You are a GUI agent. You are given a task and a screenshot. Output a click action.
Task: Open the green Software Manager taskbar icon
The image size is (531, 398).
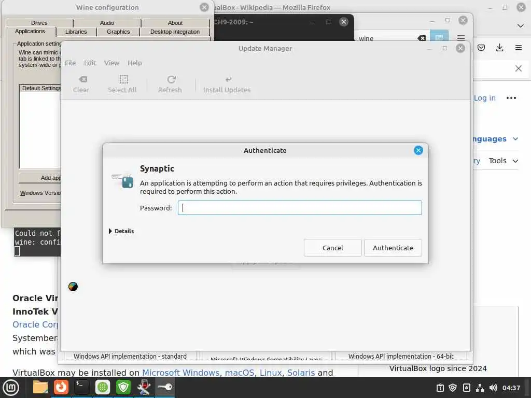tap(103, 388)
